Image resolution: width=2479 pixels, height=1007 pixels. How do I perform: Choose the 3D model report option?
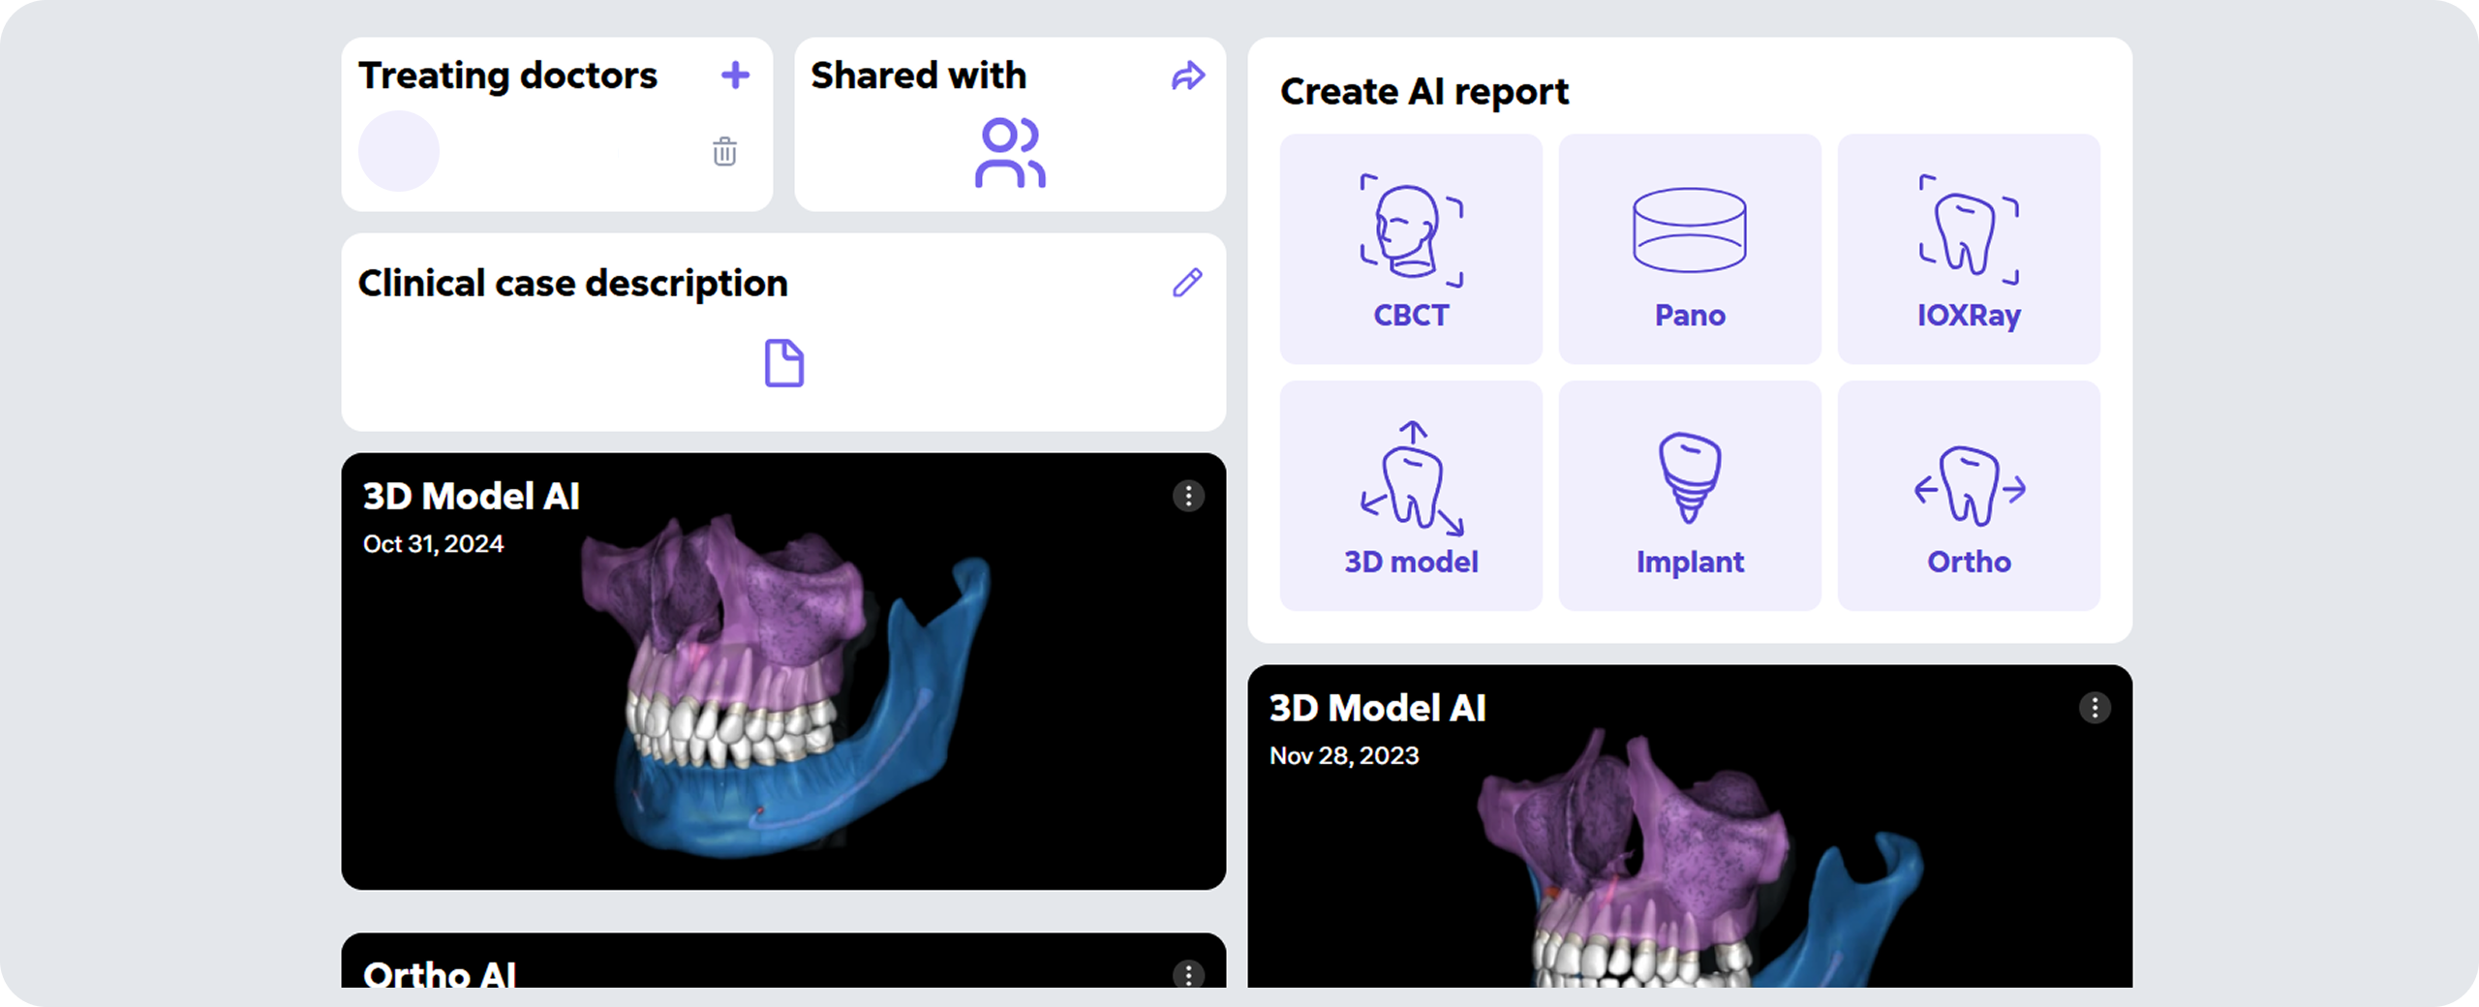pyautogui.click(x=1410, y=496)
